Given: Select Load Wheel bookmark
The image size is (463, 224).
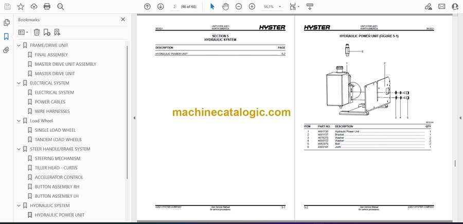Looking at the screenshot, I should pyautogui.click(x=41, y=121).
